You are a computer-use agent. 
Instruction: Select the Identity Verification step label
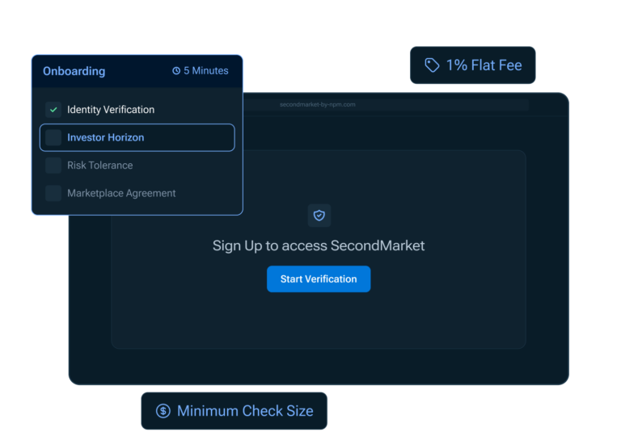(110, 110)
